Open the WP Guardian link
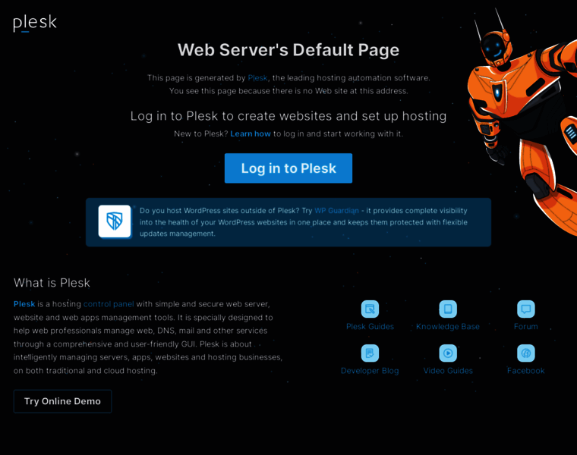The width and height of the screenshot is (577, 455). coord(336,211)
